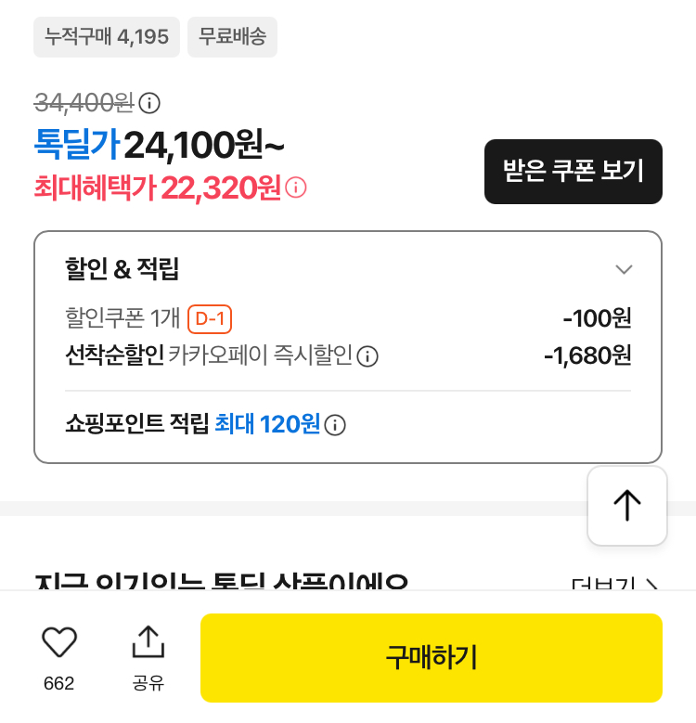Viewport: 696px width, 723px height.
Task: Click the 받은 쿠폰 보기 button
Action: coord(573,172)
